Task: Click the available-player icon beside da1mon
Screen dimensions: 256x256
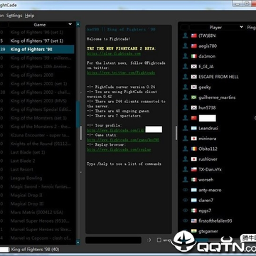Action: click(186, 56)
